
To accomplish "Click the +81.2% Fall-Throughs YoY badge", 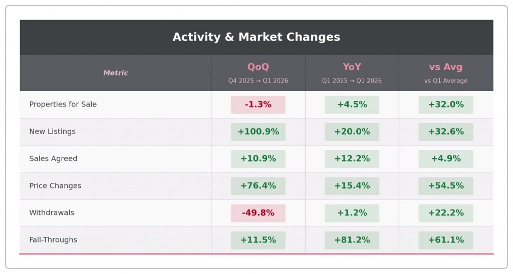I will [352, 240].
